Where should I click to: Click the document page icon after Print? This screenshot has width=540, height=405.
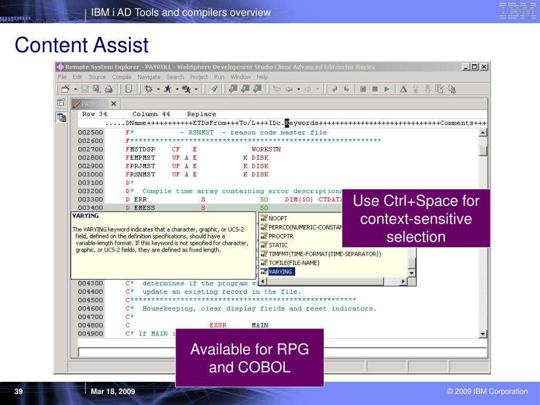(x=129, y=89)
